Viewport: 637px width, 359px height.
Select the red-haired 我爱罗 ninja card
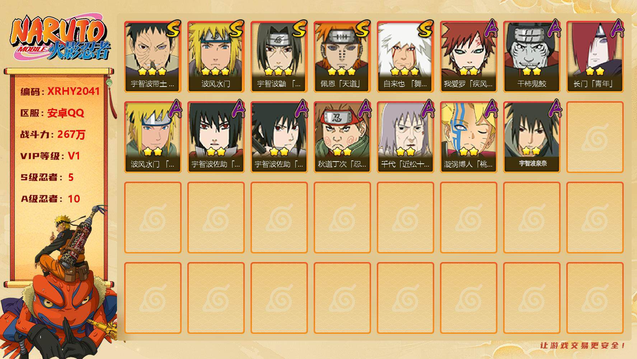pyautogui.click(x=468, y=57)
